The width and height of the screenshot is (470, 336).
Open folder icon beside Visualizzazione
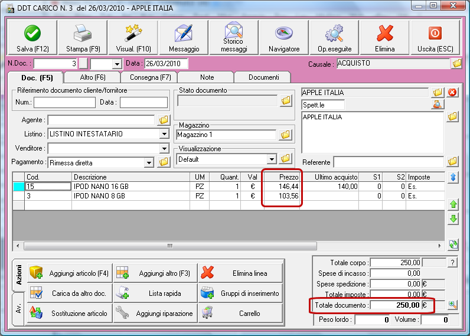pyautogui.click(x=285, y=159)
